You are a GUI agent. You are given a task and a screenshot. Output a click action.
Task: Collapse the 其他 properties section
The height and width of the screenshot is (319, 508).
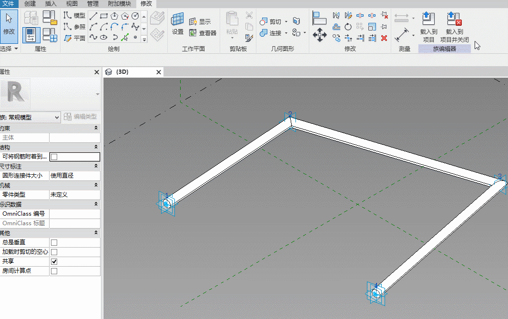96,233
